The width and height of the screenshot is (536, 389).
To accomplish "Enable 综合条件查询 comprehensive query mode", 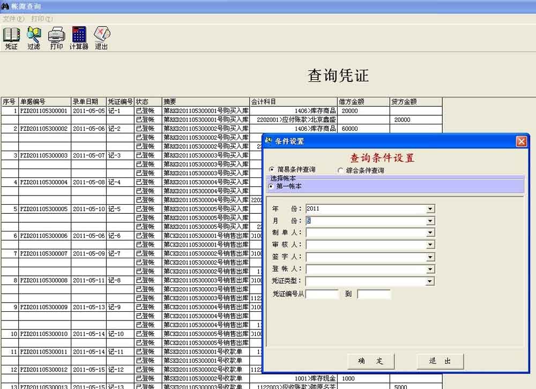I will pos(341,170).
